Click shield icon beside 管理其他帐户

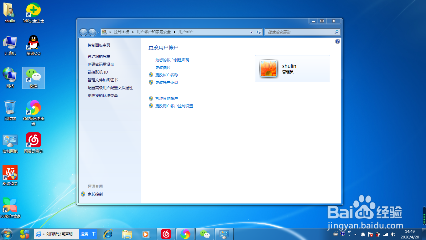[151, 98]
